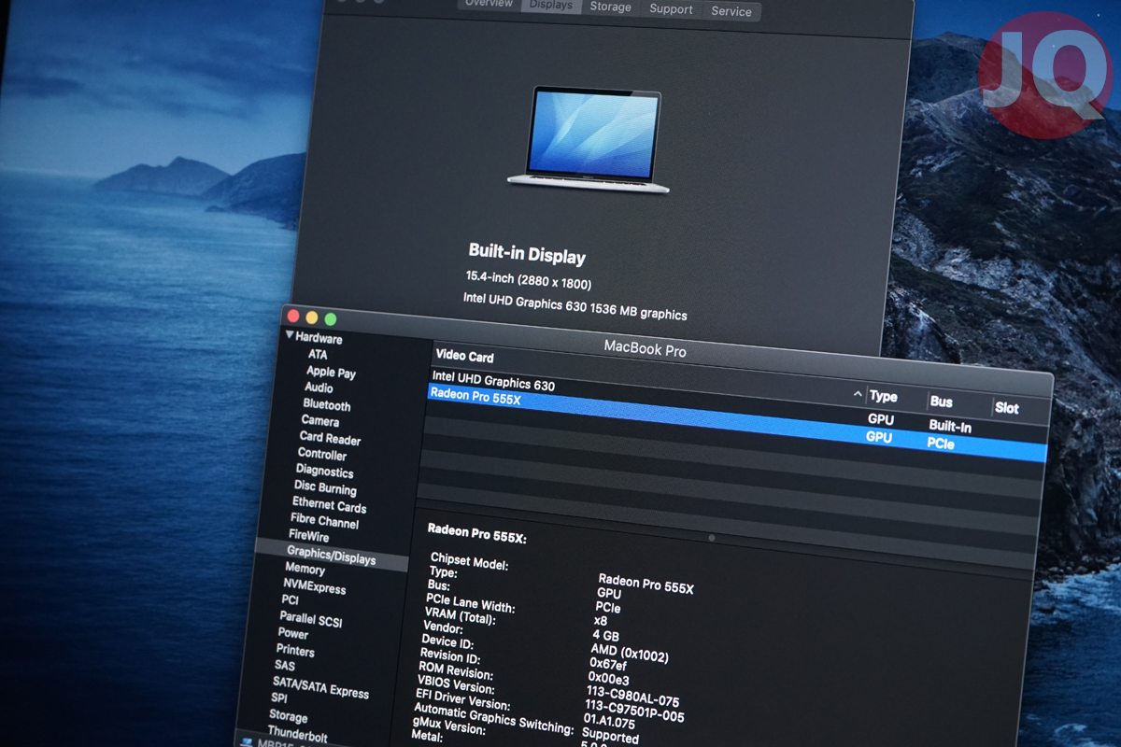Open Thunderbolt in the sidebar
The image size is (1121, 747).
click(297, 734)
